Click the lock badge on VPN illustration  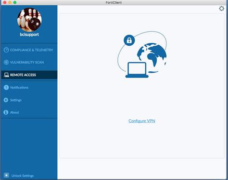click(129, 40)
